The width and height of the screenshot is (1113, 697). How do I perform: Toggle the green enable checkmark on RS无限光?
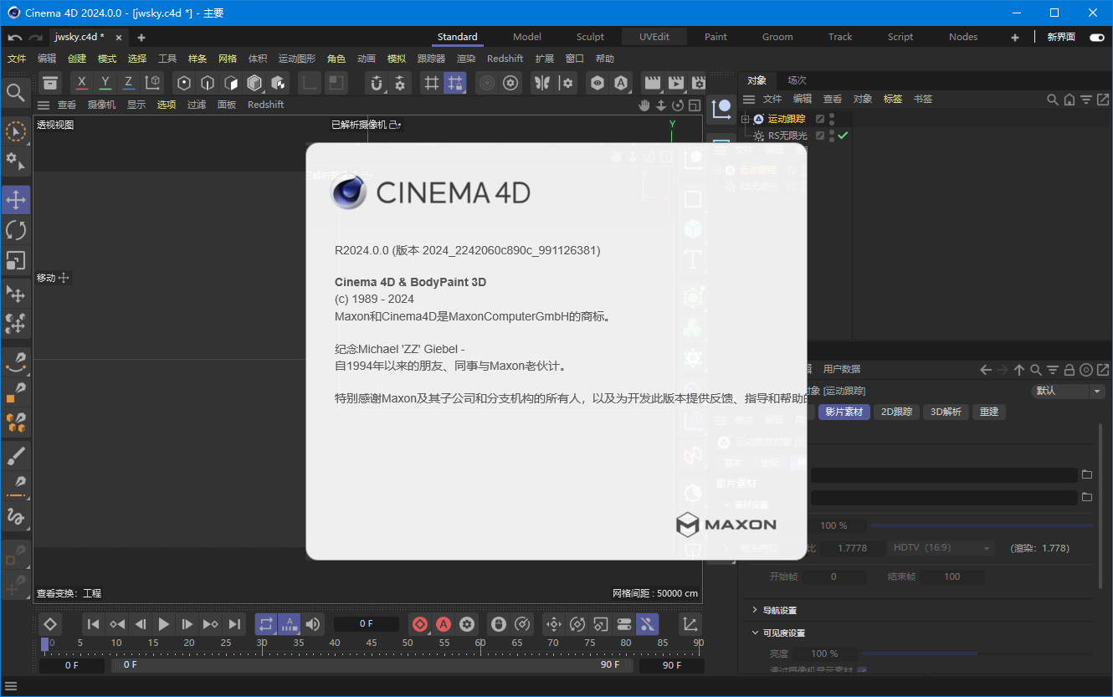842,136
